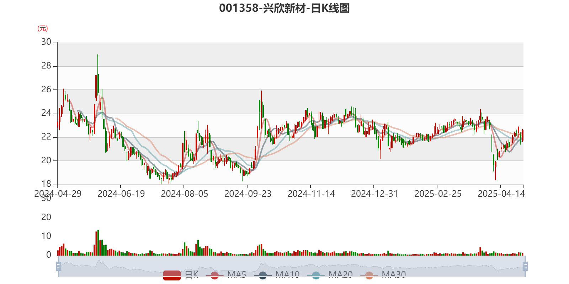Screen dimensions: 569x284
Task: Select the 22 price axis label
Action: coord(46,137)
